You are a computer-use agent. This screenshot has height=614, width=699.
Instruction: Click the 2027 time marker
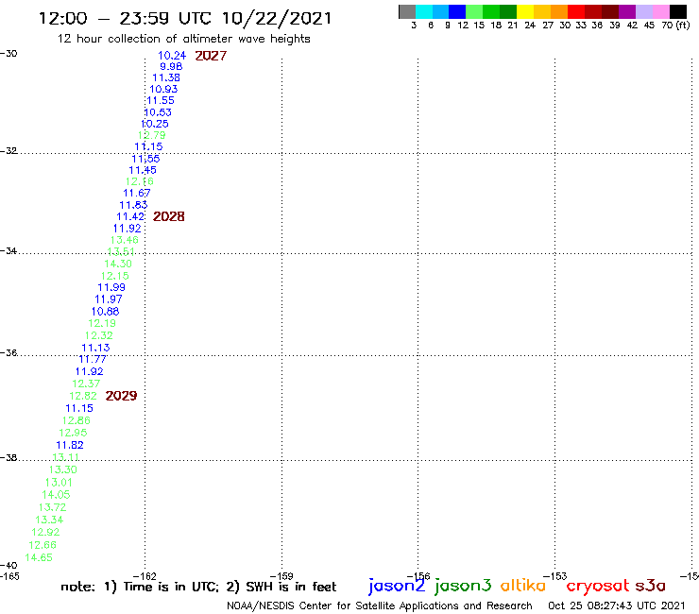click(211, 56)
